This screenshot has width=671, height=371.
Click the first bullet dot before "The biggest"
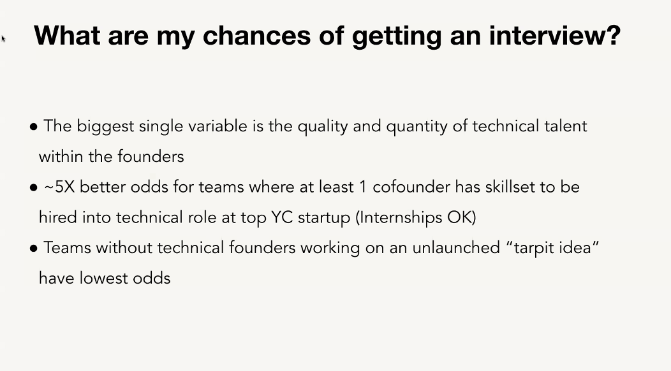pyautogui.click(x=34, y=127)
